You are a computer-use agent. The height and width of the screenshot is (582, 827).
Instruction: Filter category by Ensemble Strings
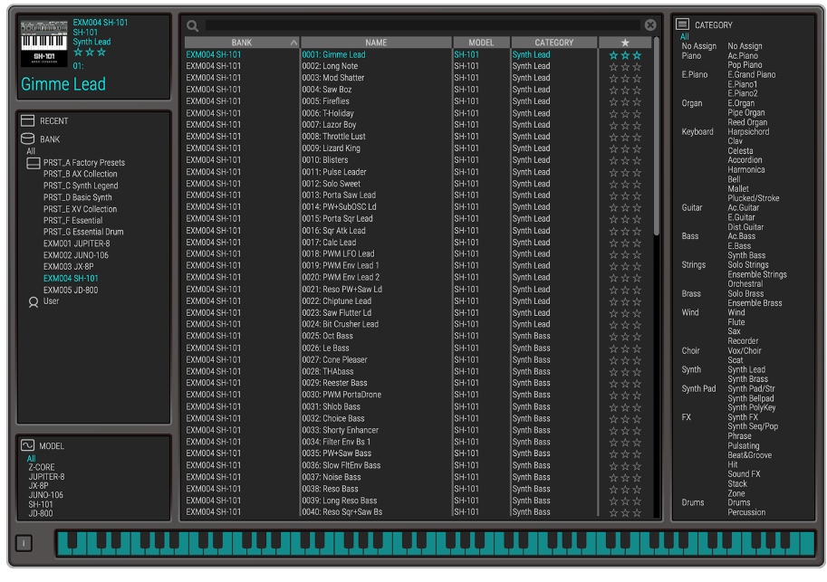pos(757,274)
